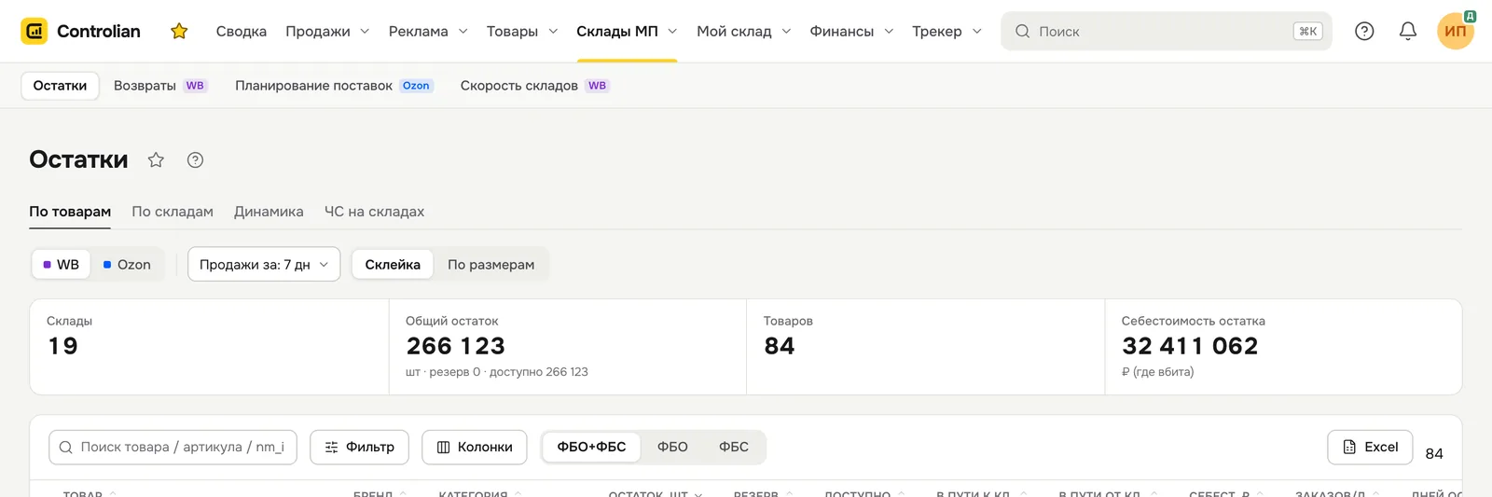
Task: Click the Товаров value 84
Action: point(780,346)
